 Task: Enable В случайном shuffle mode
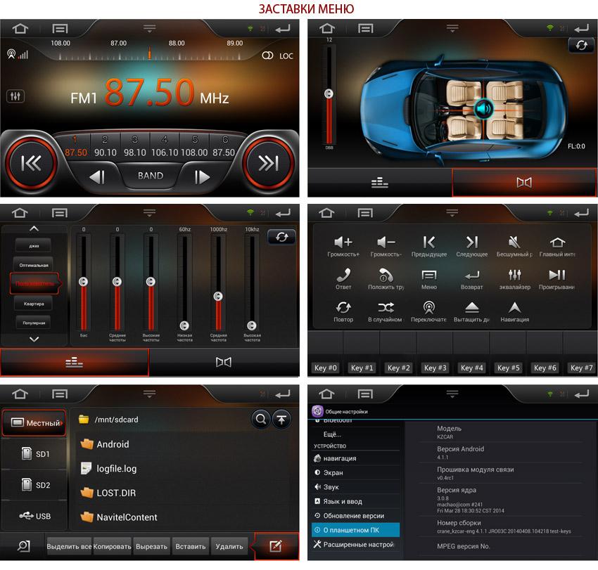(386, 308)
